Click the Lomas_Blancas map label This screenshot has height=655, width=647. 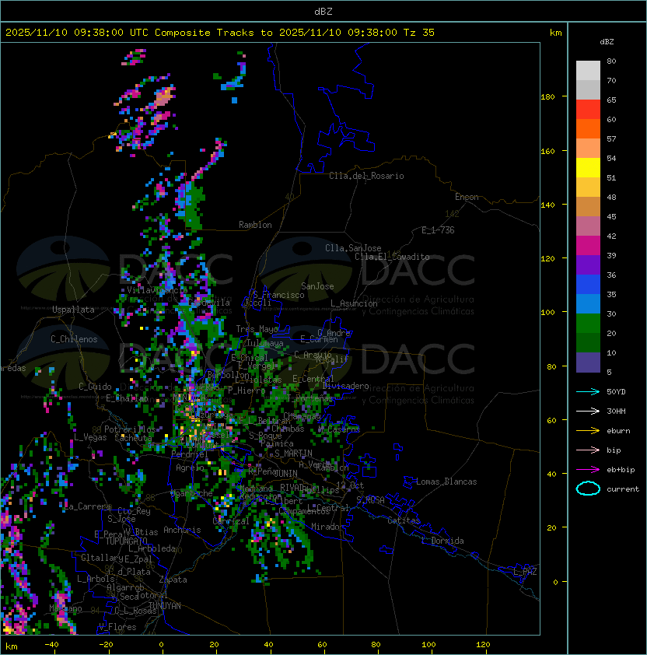(x=446, y=482)
